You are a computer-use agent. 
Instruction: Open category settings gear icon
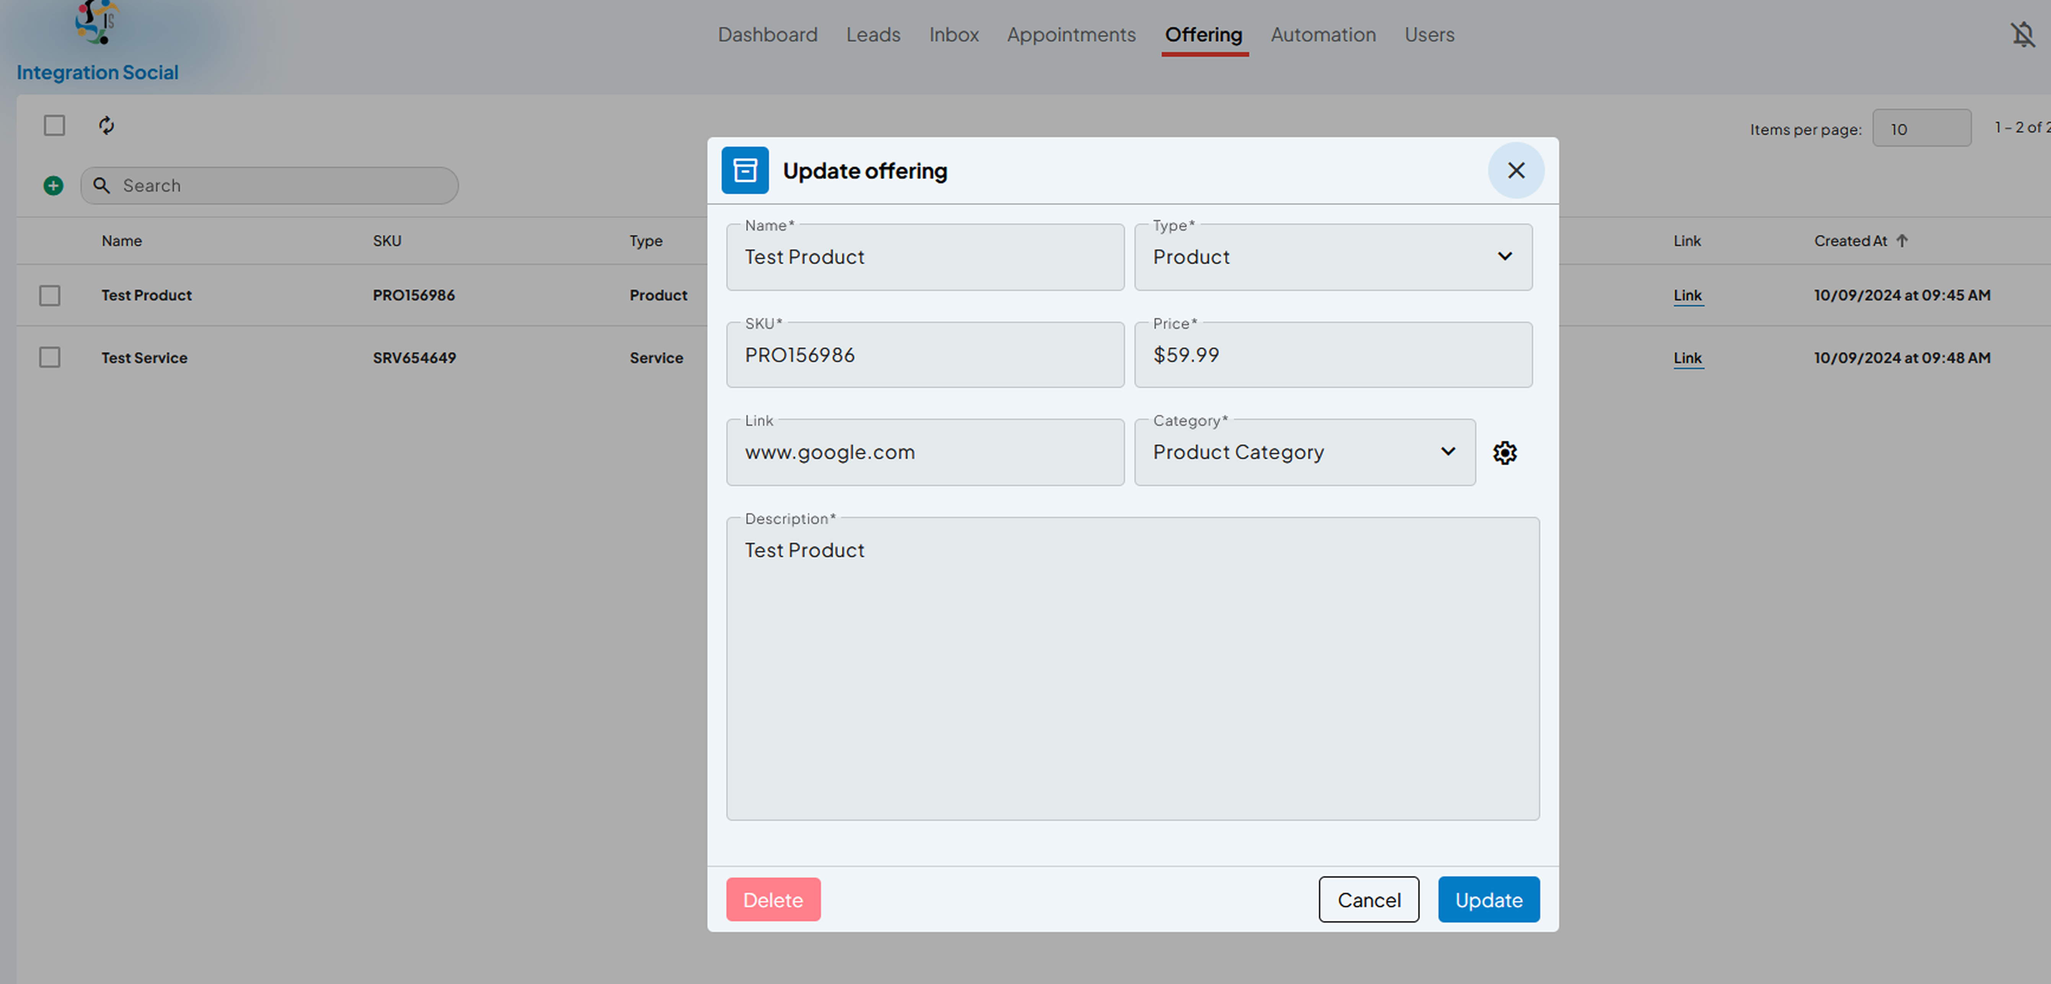(x=1505, y=452)
